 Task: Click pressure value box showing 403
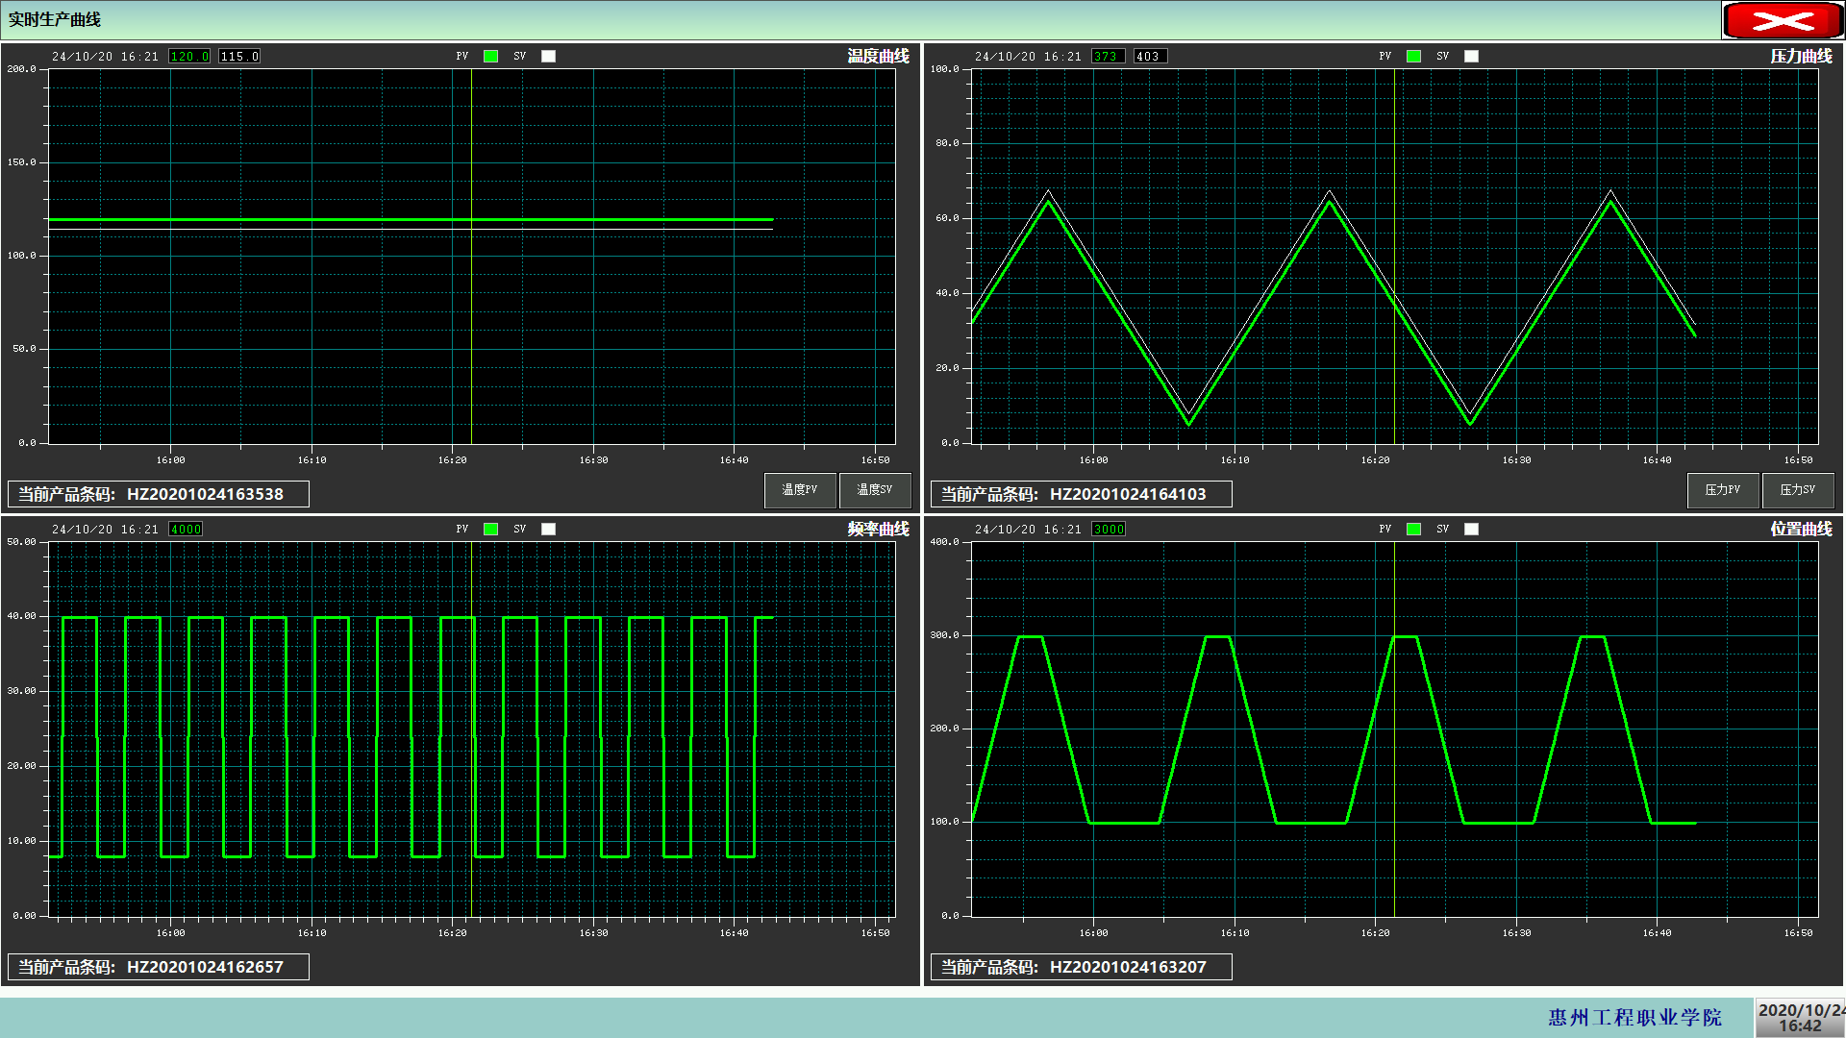pyautogui.click(x=1150, y=57)
